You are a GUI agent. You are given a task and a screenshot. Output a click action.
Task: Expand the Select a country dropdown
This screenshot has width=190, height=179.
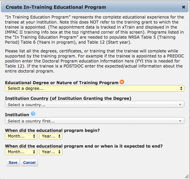click(94, 105)
